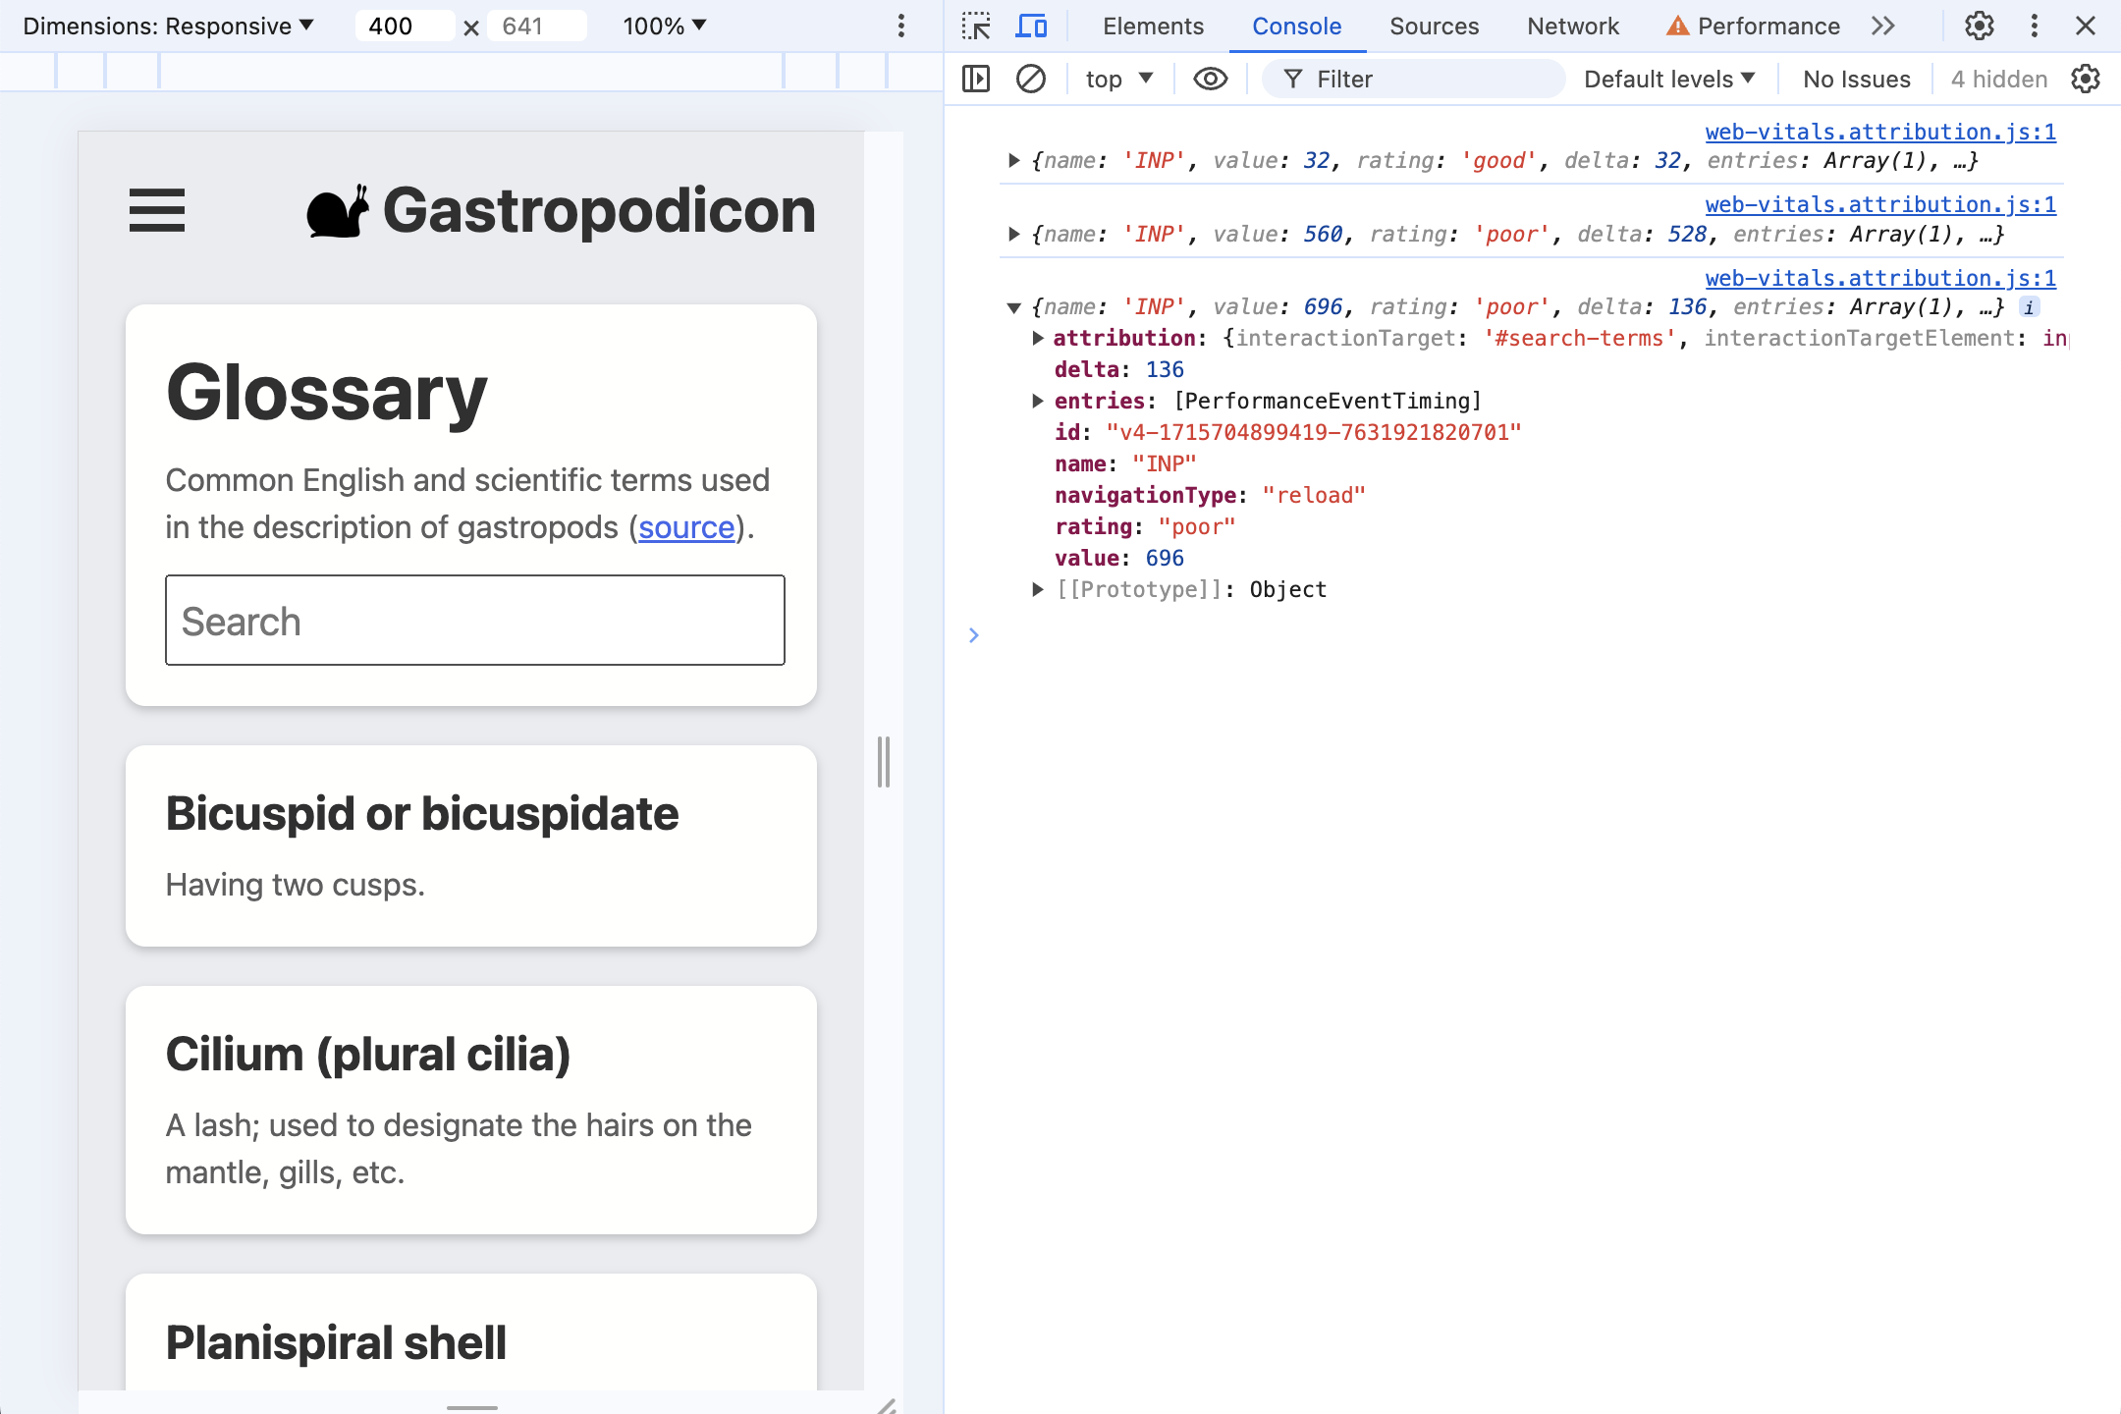Viewport: 2121px width, 1414px height.
Task: Click the DevTools inspect element icon
Action: (x=977, y=27)
